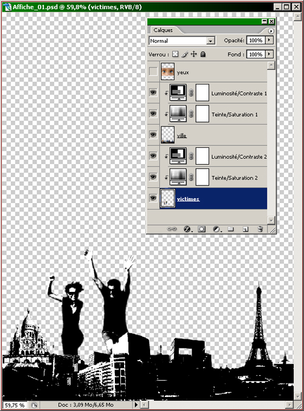Viewport: 304px width, 411px height.
Task: Click mask link icon of Teinte/Saturation 1
Action: (191, 114)
